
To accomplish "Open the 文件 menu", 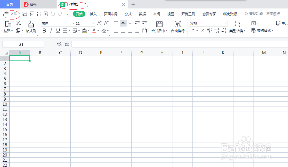I will pos(11,14).
